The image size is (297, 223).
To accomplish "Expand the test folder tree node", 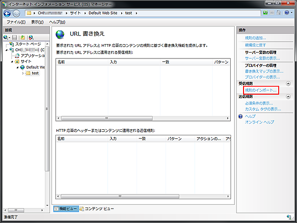I will pyautogui.click(x=23, y=73).
